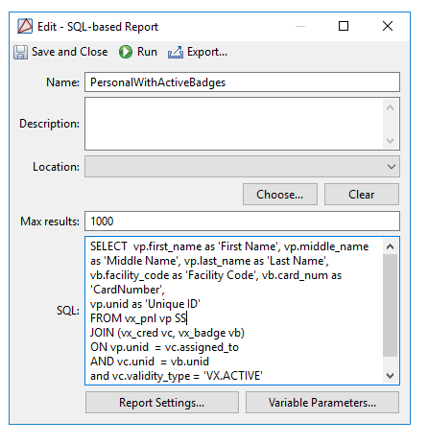The image size is (428, 444).
Task: Click the Description scrollbar down arrow
Action: (x=390, y=141)
